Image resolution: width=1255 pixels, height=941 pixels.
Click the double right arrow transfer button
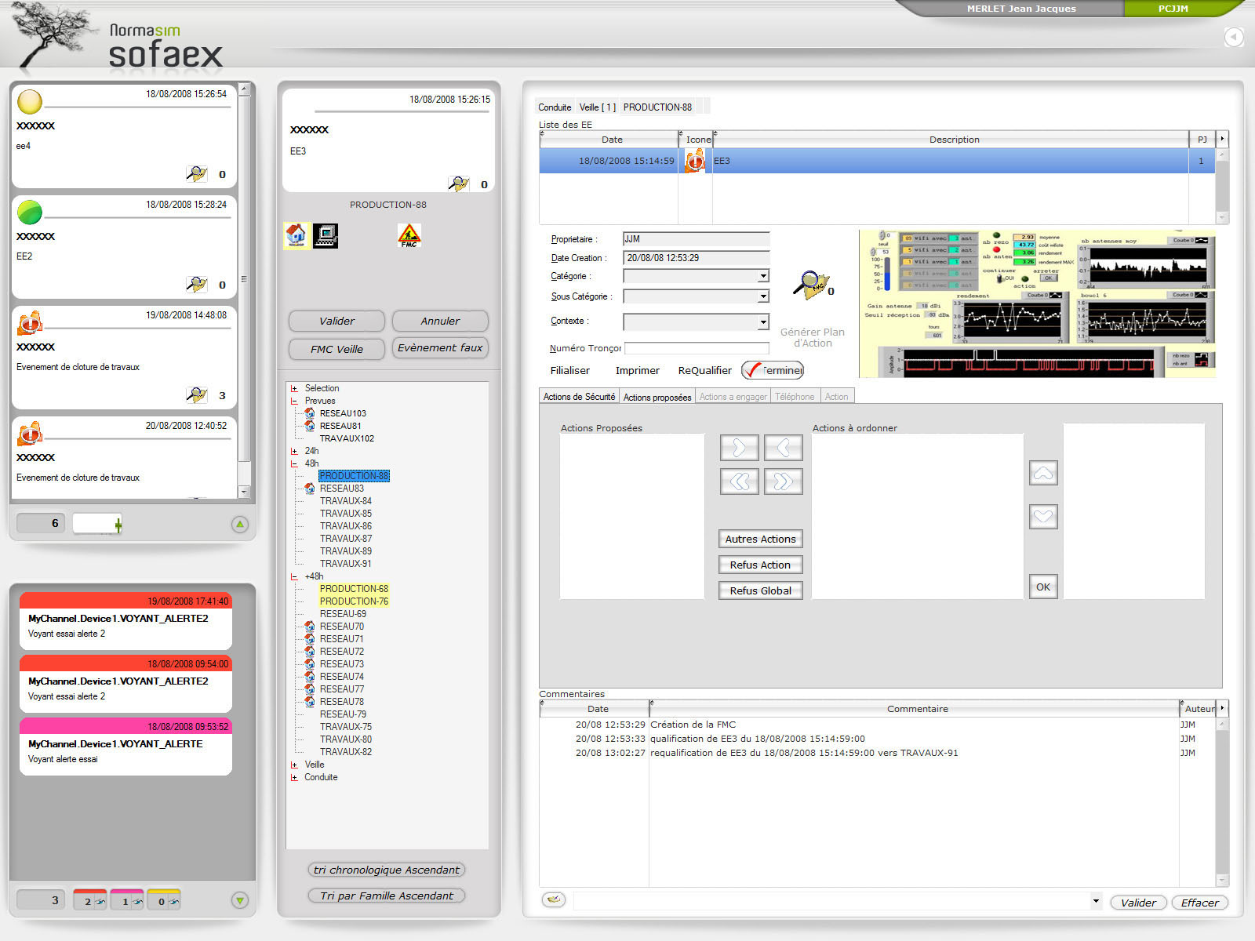pyautogui.click(x=783, y=481)
